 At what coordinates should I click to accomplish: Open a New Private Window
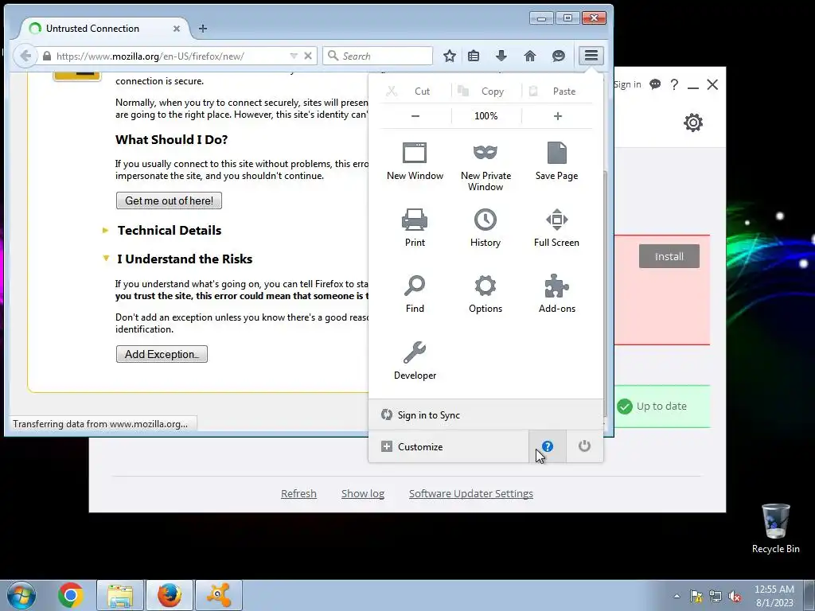click(485, 166)
